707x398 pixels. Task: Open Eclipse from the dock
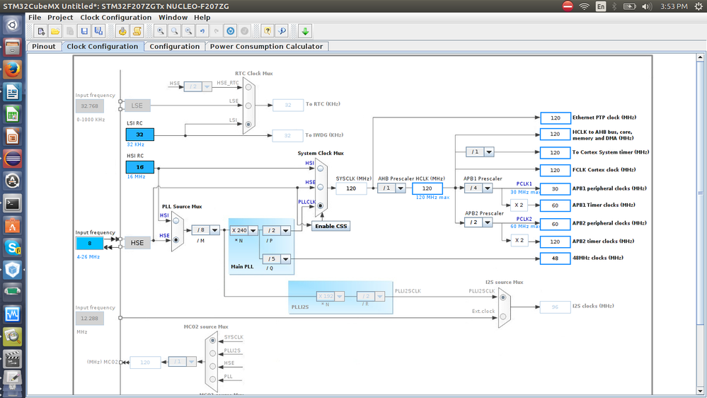click(x=12, y=159)
